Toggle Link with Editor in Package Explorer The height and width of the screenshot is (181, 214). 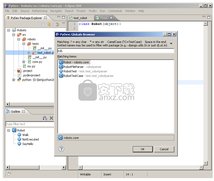pos(49,24)
